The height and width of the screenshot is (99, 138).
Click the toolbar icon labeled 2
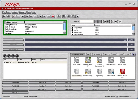(73, 16)
